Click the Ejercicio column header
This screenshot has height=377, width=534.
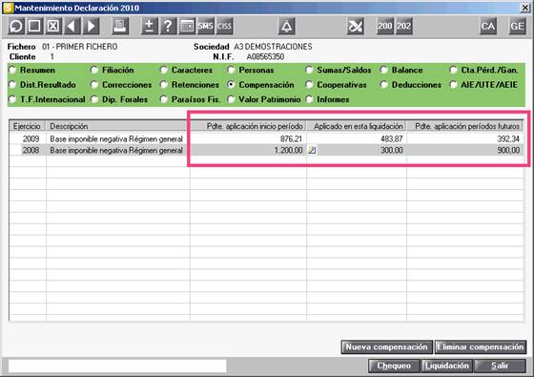click(x=28, y=126)
